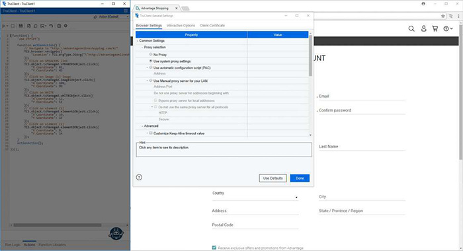Open the General Settings gear in TruClient toolbar
This screenshot has height=251, width=463.
point(65,26)
